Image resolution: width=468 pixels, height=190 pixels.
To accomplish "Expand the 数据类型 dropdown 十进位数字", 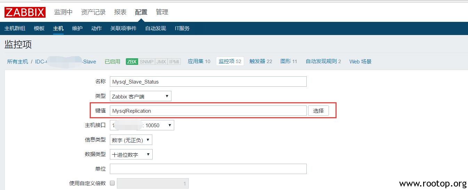I will click(x=131, y=154).
